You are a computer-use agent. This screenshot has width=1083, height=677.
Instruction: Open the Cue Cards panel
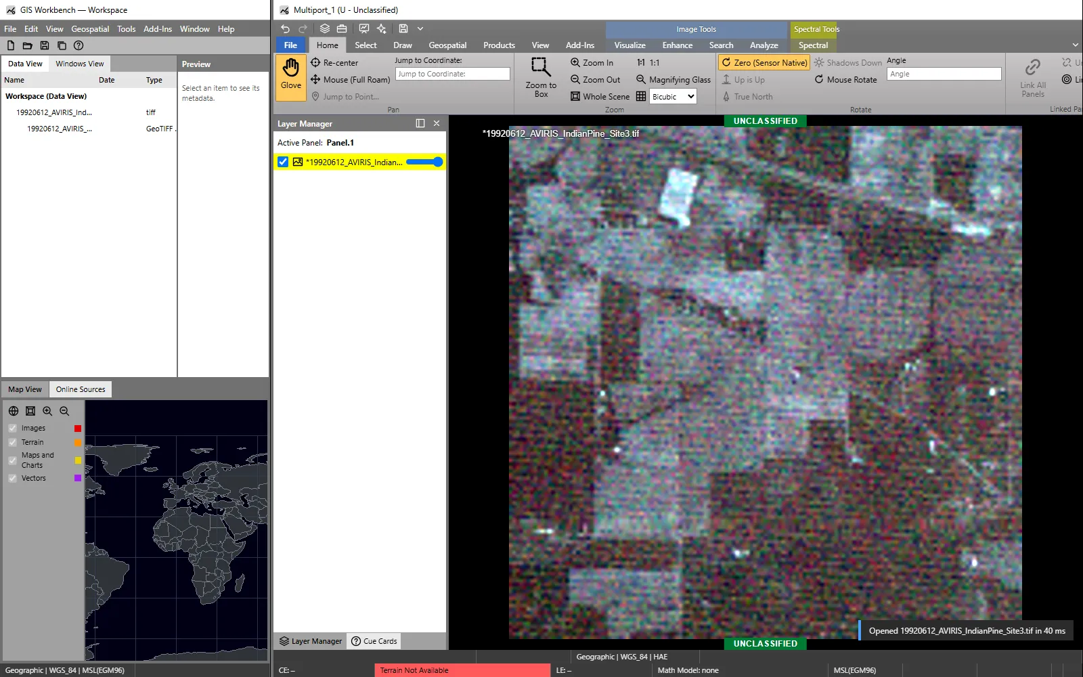374,641
